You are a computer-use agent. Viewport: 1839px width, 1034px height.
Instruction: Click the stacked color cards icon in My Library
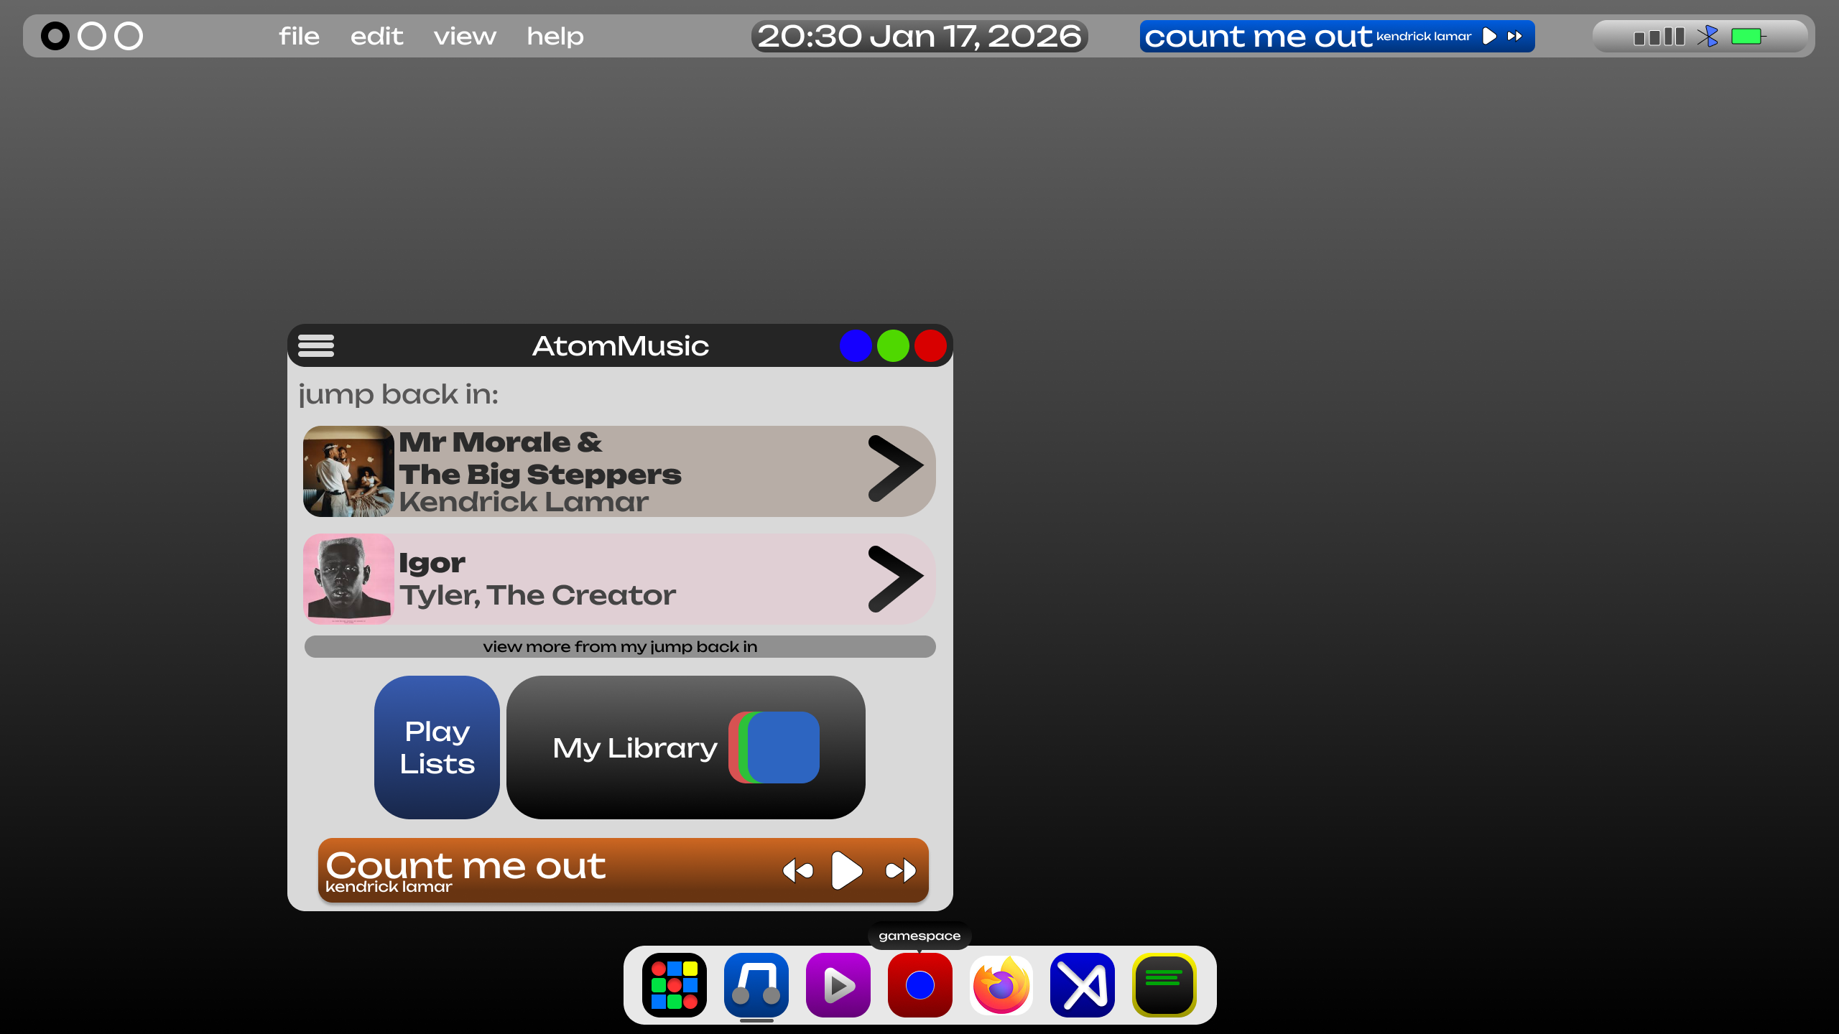[774, 747]
